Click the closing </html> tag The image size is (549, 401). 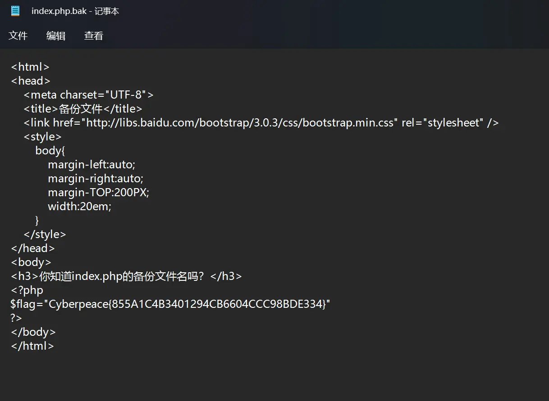(x=32, y=346)
